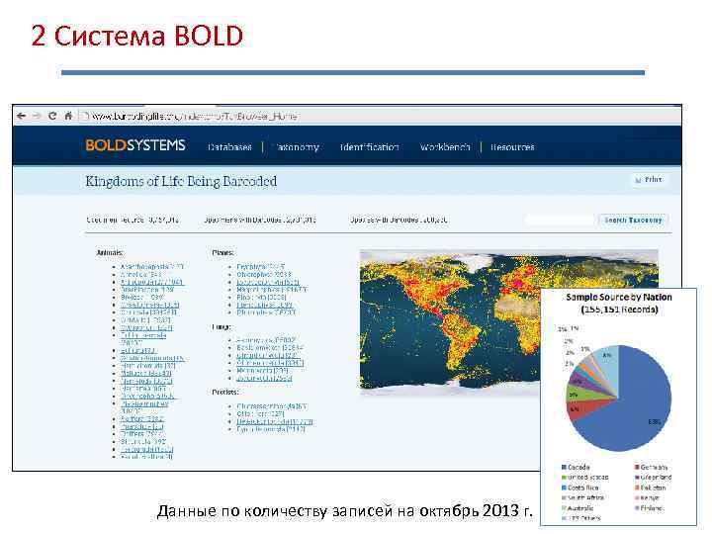This screenshot has width=712, height=534.
Task: Open the Arthropoda animals link
Action: pos(151,282)
